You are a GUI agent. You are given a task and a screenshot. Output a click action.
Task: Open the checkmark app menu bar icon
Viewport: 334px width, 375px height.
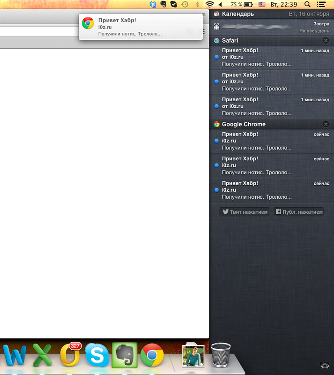174,4
